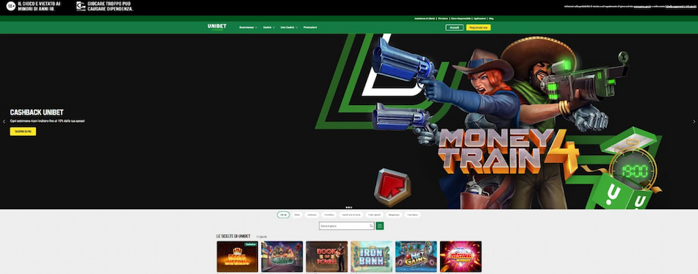Expand the Live Casinò dropdown menu
Image resolution: width=698 pixels, height=274 pixels.
pyautogui.click(x=289, y=28)
